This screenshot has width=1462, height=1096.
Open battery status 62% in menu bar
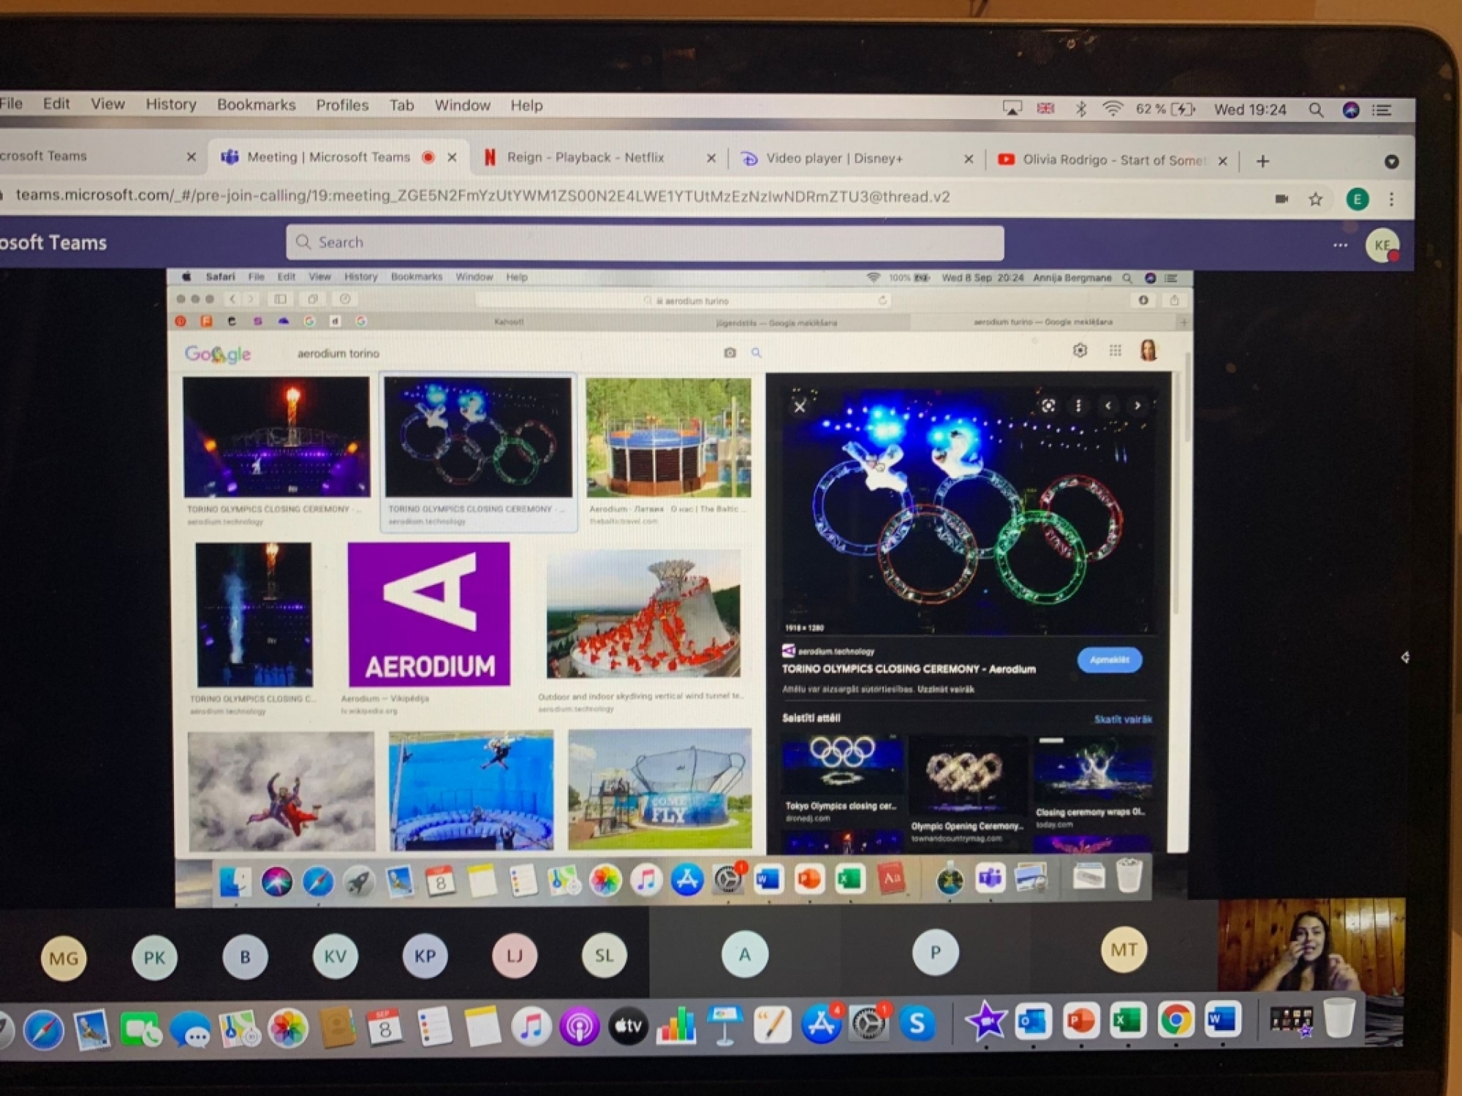(x=1165, y=109)
